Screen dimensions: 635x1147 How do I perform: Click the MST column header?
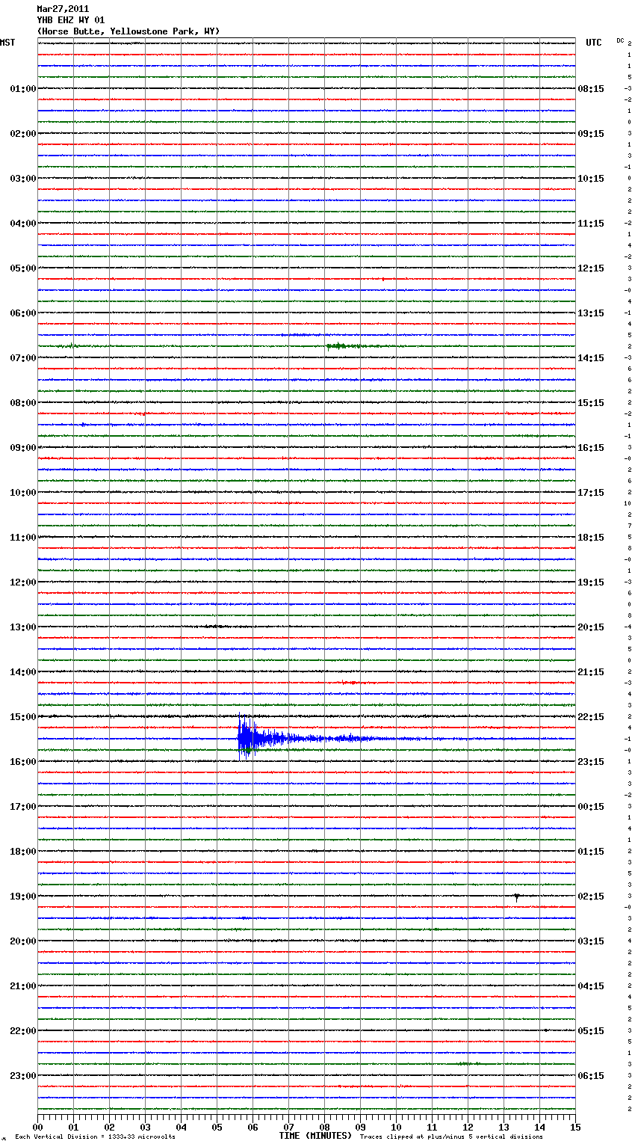(7, 43)
